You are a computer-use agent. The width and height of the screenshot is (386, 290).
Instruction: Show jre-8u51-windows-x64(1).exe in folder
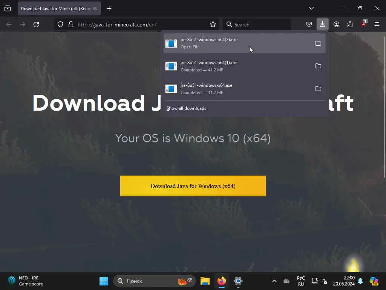click(318, 66)
